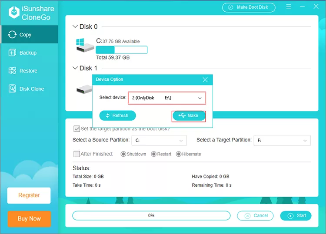
Task: Toggle set target partition as boot disk checkbox
Action: [x=77, y=129]
